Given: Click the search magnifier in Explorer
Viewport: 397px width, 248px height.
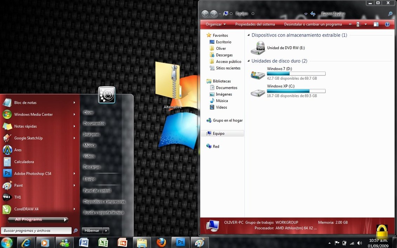Looking at the screenshot, I should [x=390, y=14].
